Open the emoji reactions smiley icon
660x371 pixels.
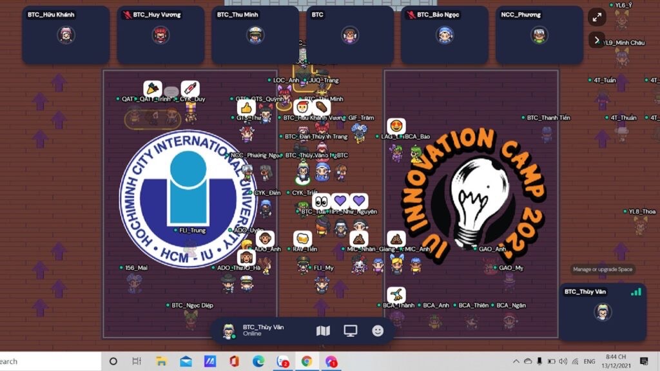click(378, 331)
